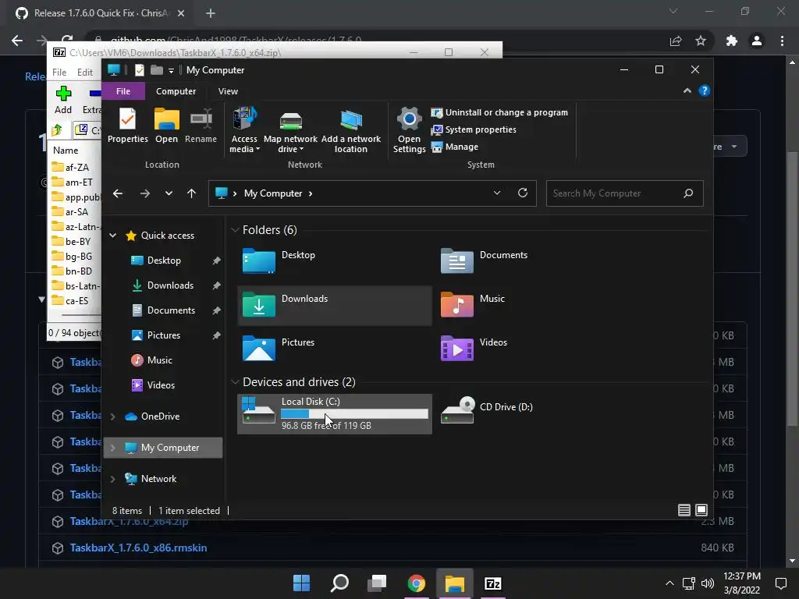Collapse the Quick access tree node
Image resolution: width=799 pixels, height=599 pixels.
point(113,236)
